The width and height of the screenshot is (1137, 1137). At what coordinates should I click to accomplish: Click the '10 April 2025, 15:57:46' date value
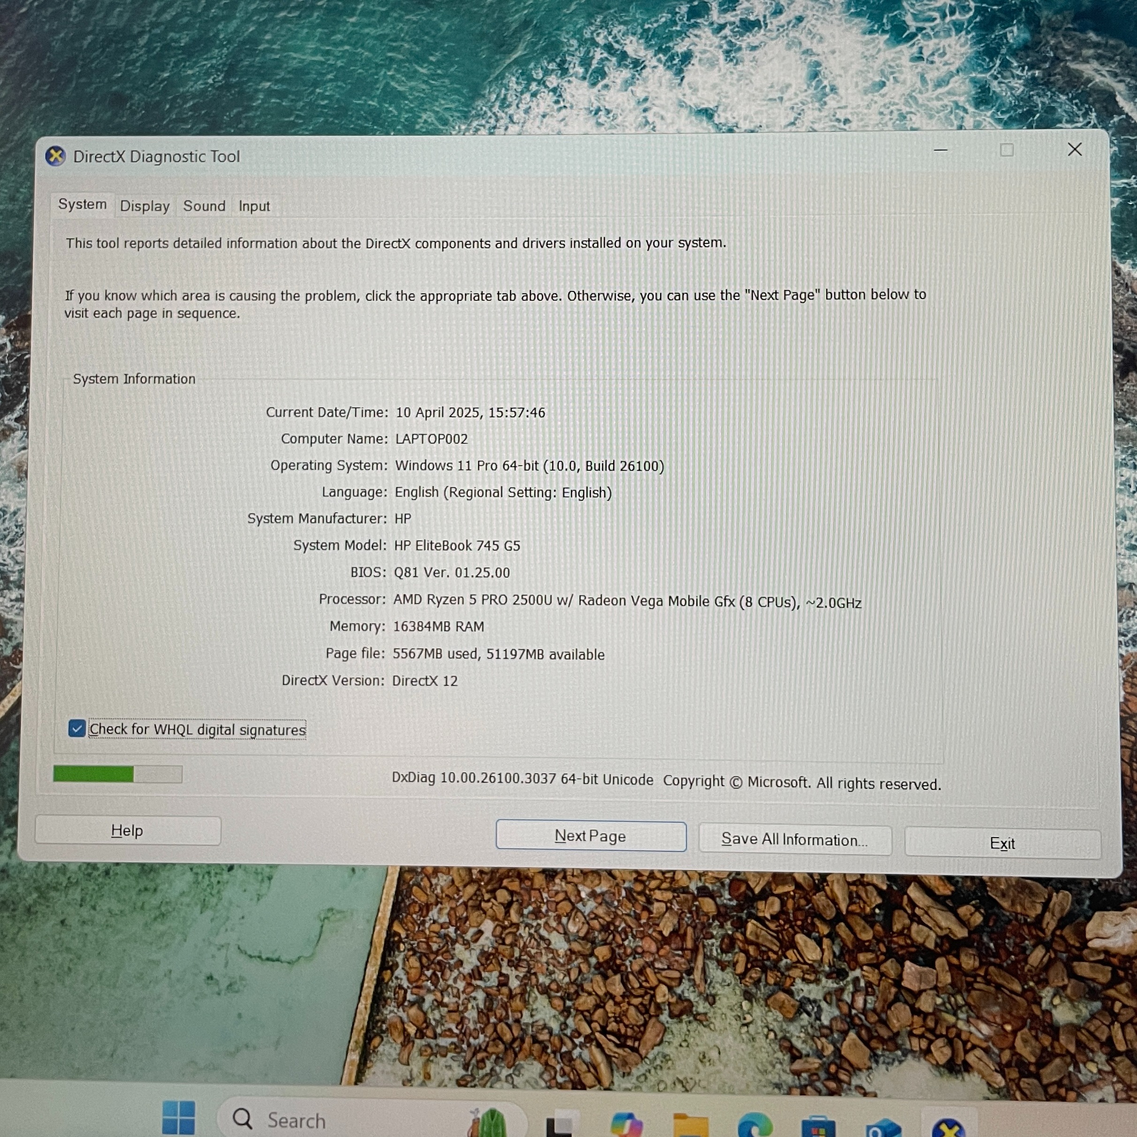(x=470, y=412)
